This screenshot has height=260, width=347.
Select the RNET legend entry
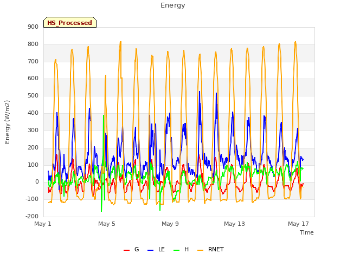click(x=210, y=249)
